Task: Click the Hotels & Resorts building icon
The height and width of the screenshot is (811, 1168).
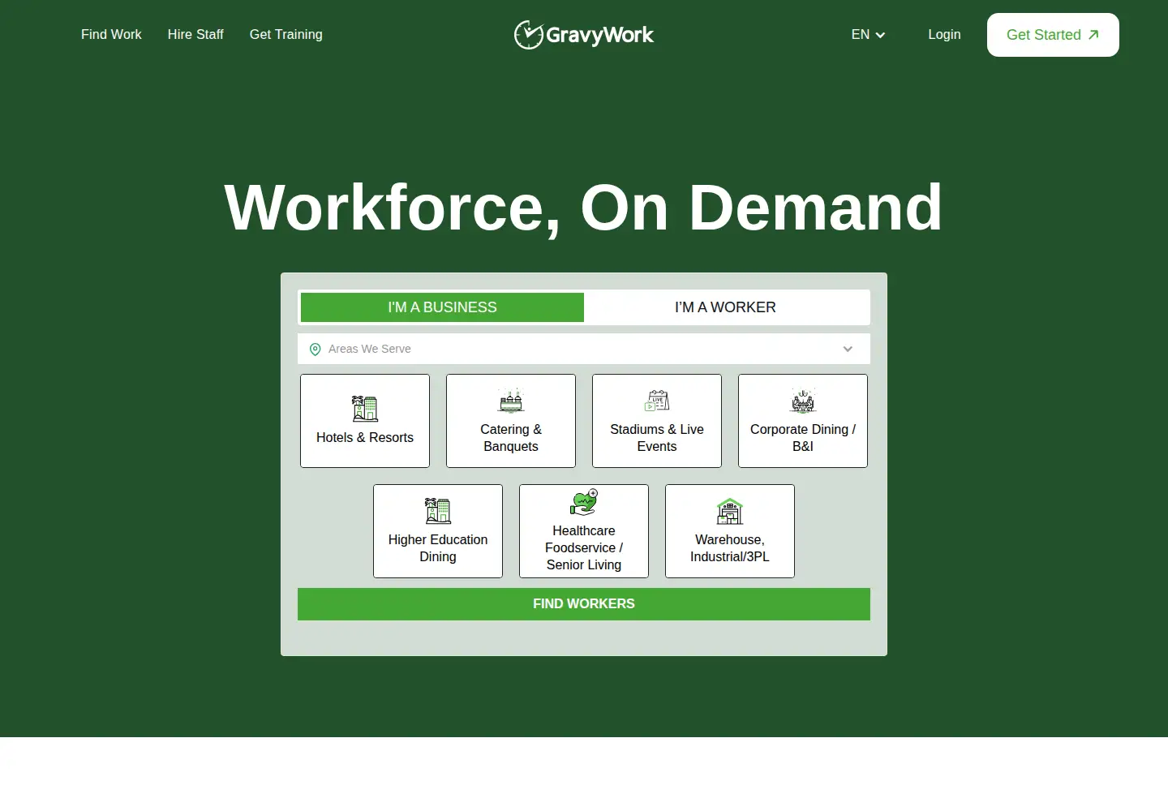Action: 365,409
